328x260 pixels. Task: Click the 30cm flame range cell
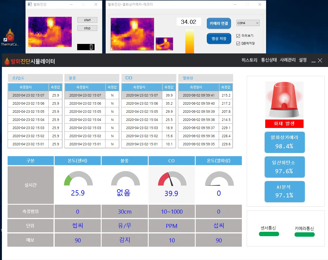pos(125,211)
